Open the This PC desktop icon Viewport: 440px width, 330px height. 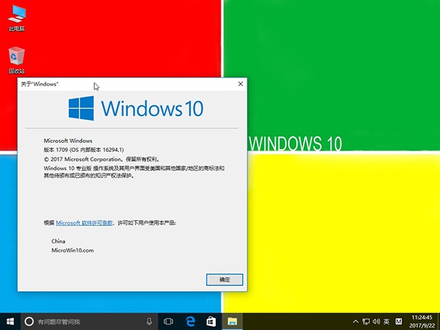16,18
